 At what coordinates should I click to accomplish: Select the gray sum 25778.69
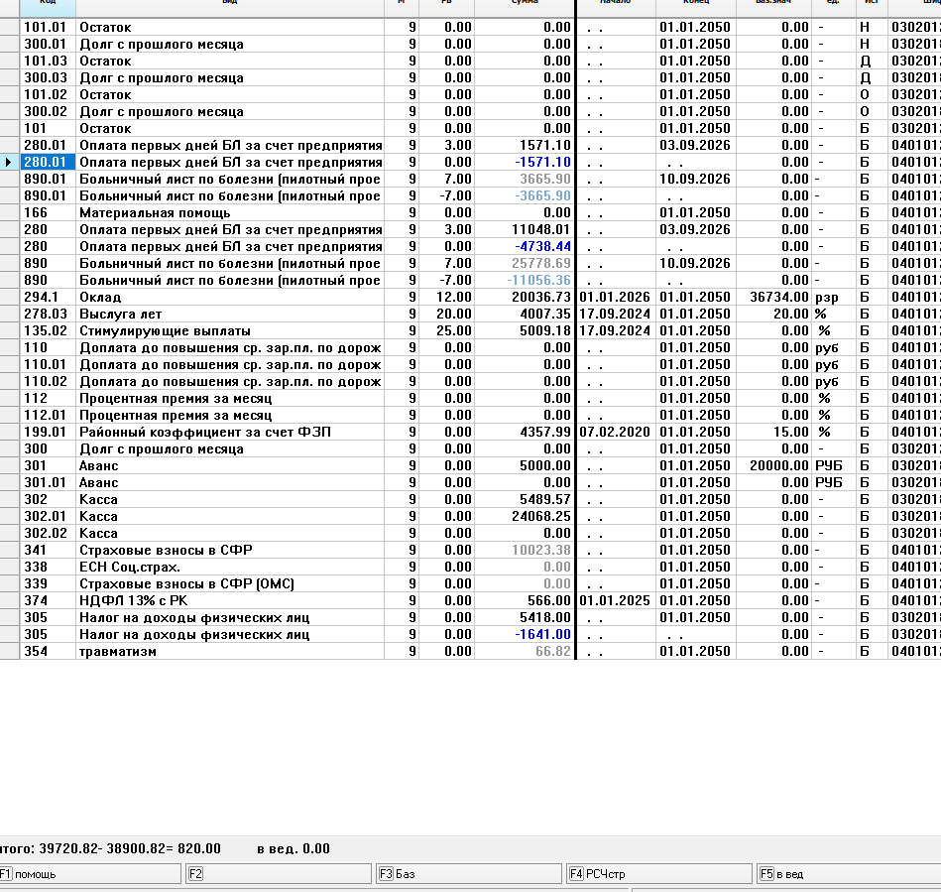pos(541,263)
